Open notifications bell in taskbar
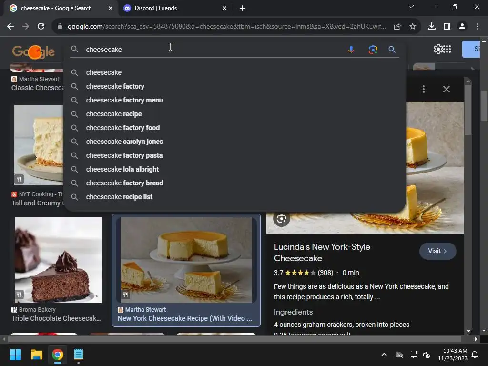488x366 pixels. tap(475, 355)
